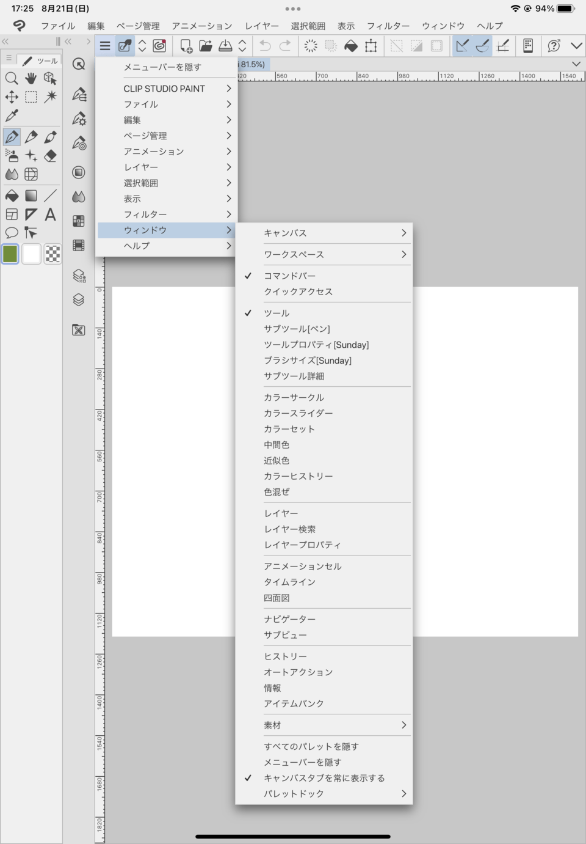The width and height of the screenshot is (586, 844).
Task: Select the Auto select magic wand tool
Action: coord(51,97)
